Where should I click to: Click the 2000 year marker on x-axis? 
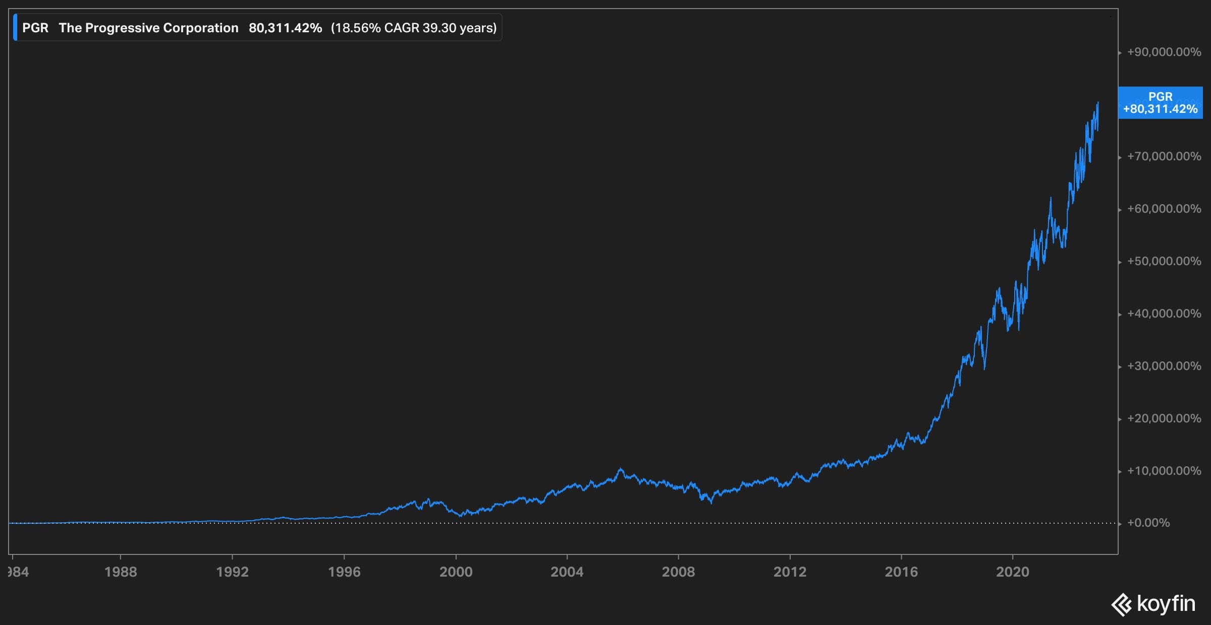click(456, 572)
